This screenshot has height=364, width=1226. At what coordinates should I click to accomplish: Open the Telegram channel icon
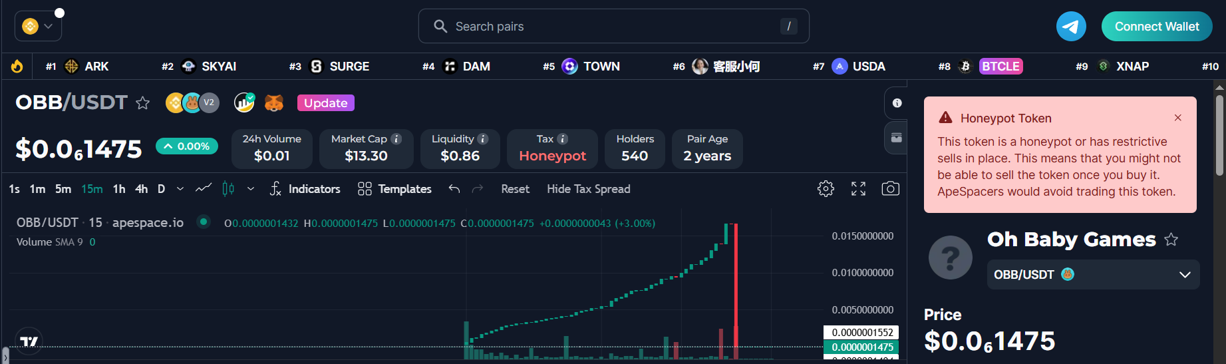click(x=1071, y=27)
